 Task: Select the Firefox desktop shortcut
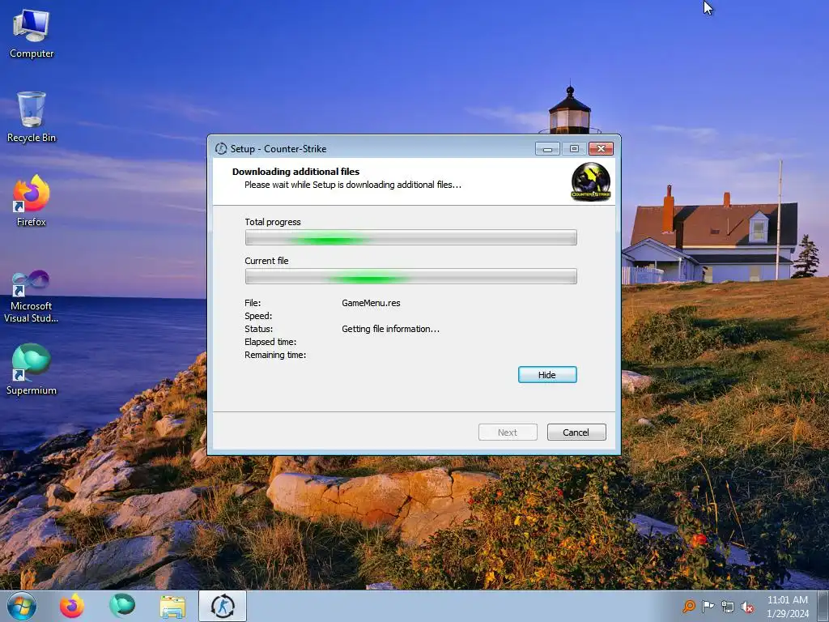click(x=32, y=201)
